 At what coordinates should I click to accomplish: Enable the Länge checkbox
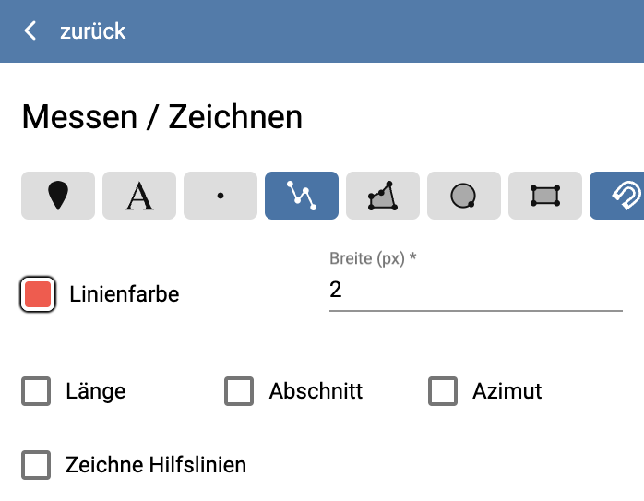pyautogui.click(x=37, y=391)
